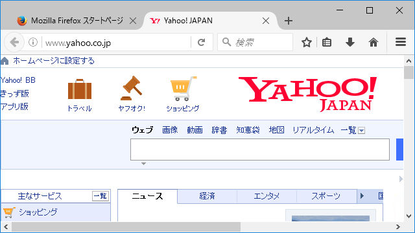Close the Mozilla Firefox start page tab
Image resolution: width=415 pixels, height=233 pixels.
point(133,21)
